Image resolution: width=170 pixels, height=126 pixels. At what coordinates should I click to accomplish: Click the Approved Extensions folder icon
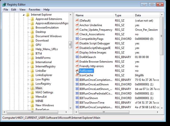[32, 19]
